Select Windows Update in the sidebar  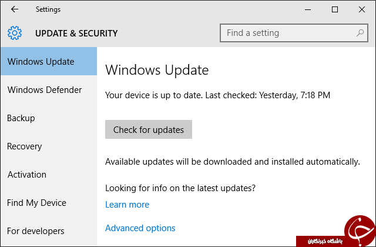[x=49, y=61]
